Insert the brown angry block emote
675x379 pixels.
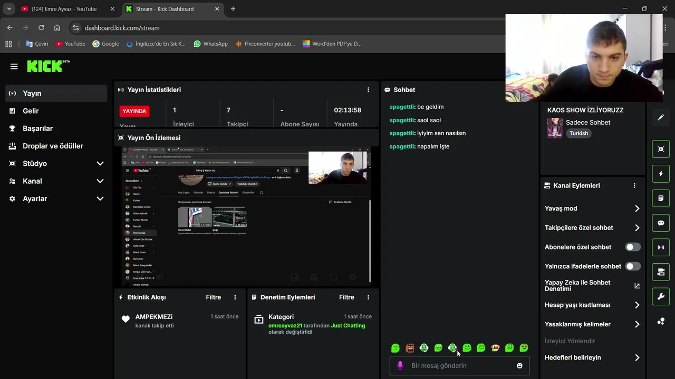pyautogui.click(x=410, y=348)
